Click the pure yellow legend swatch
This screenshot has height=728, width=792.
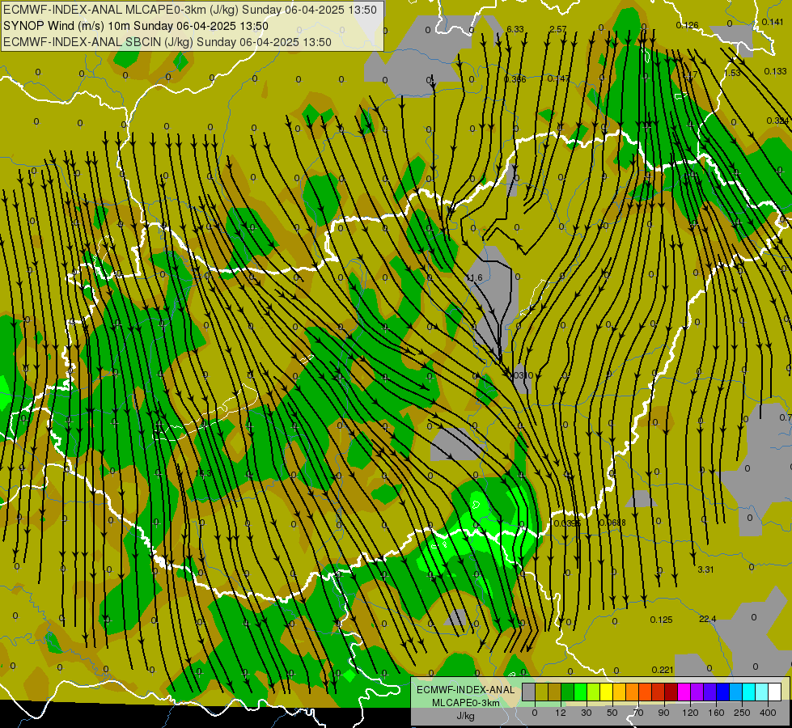point(607,692)
